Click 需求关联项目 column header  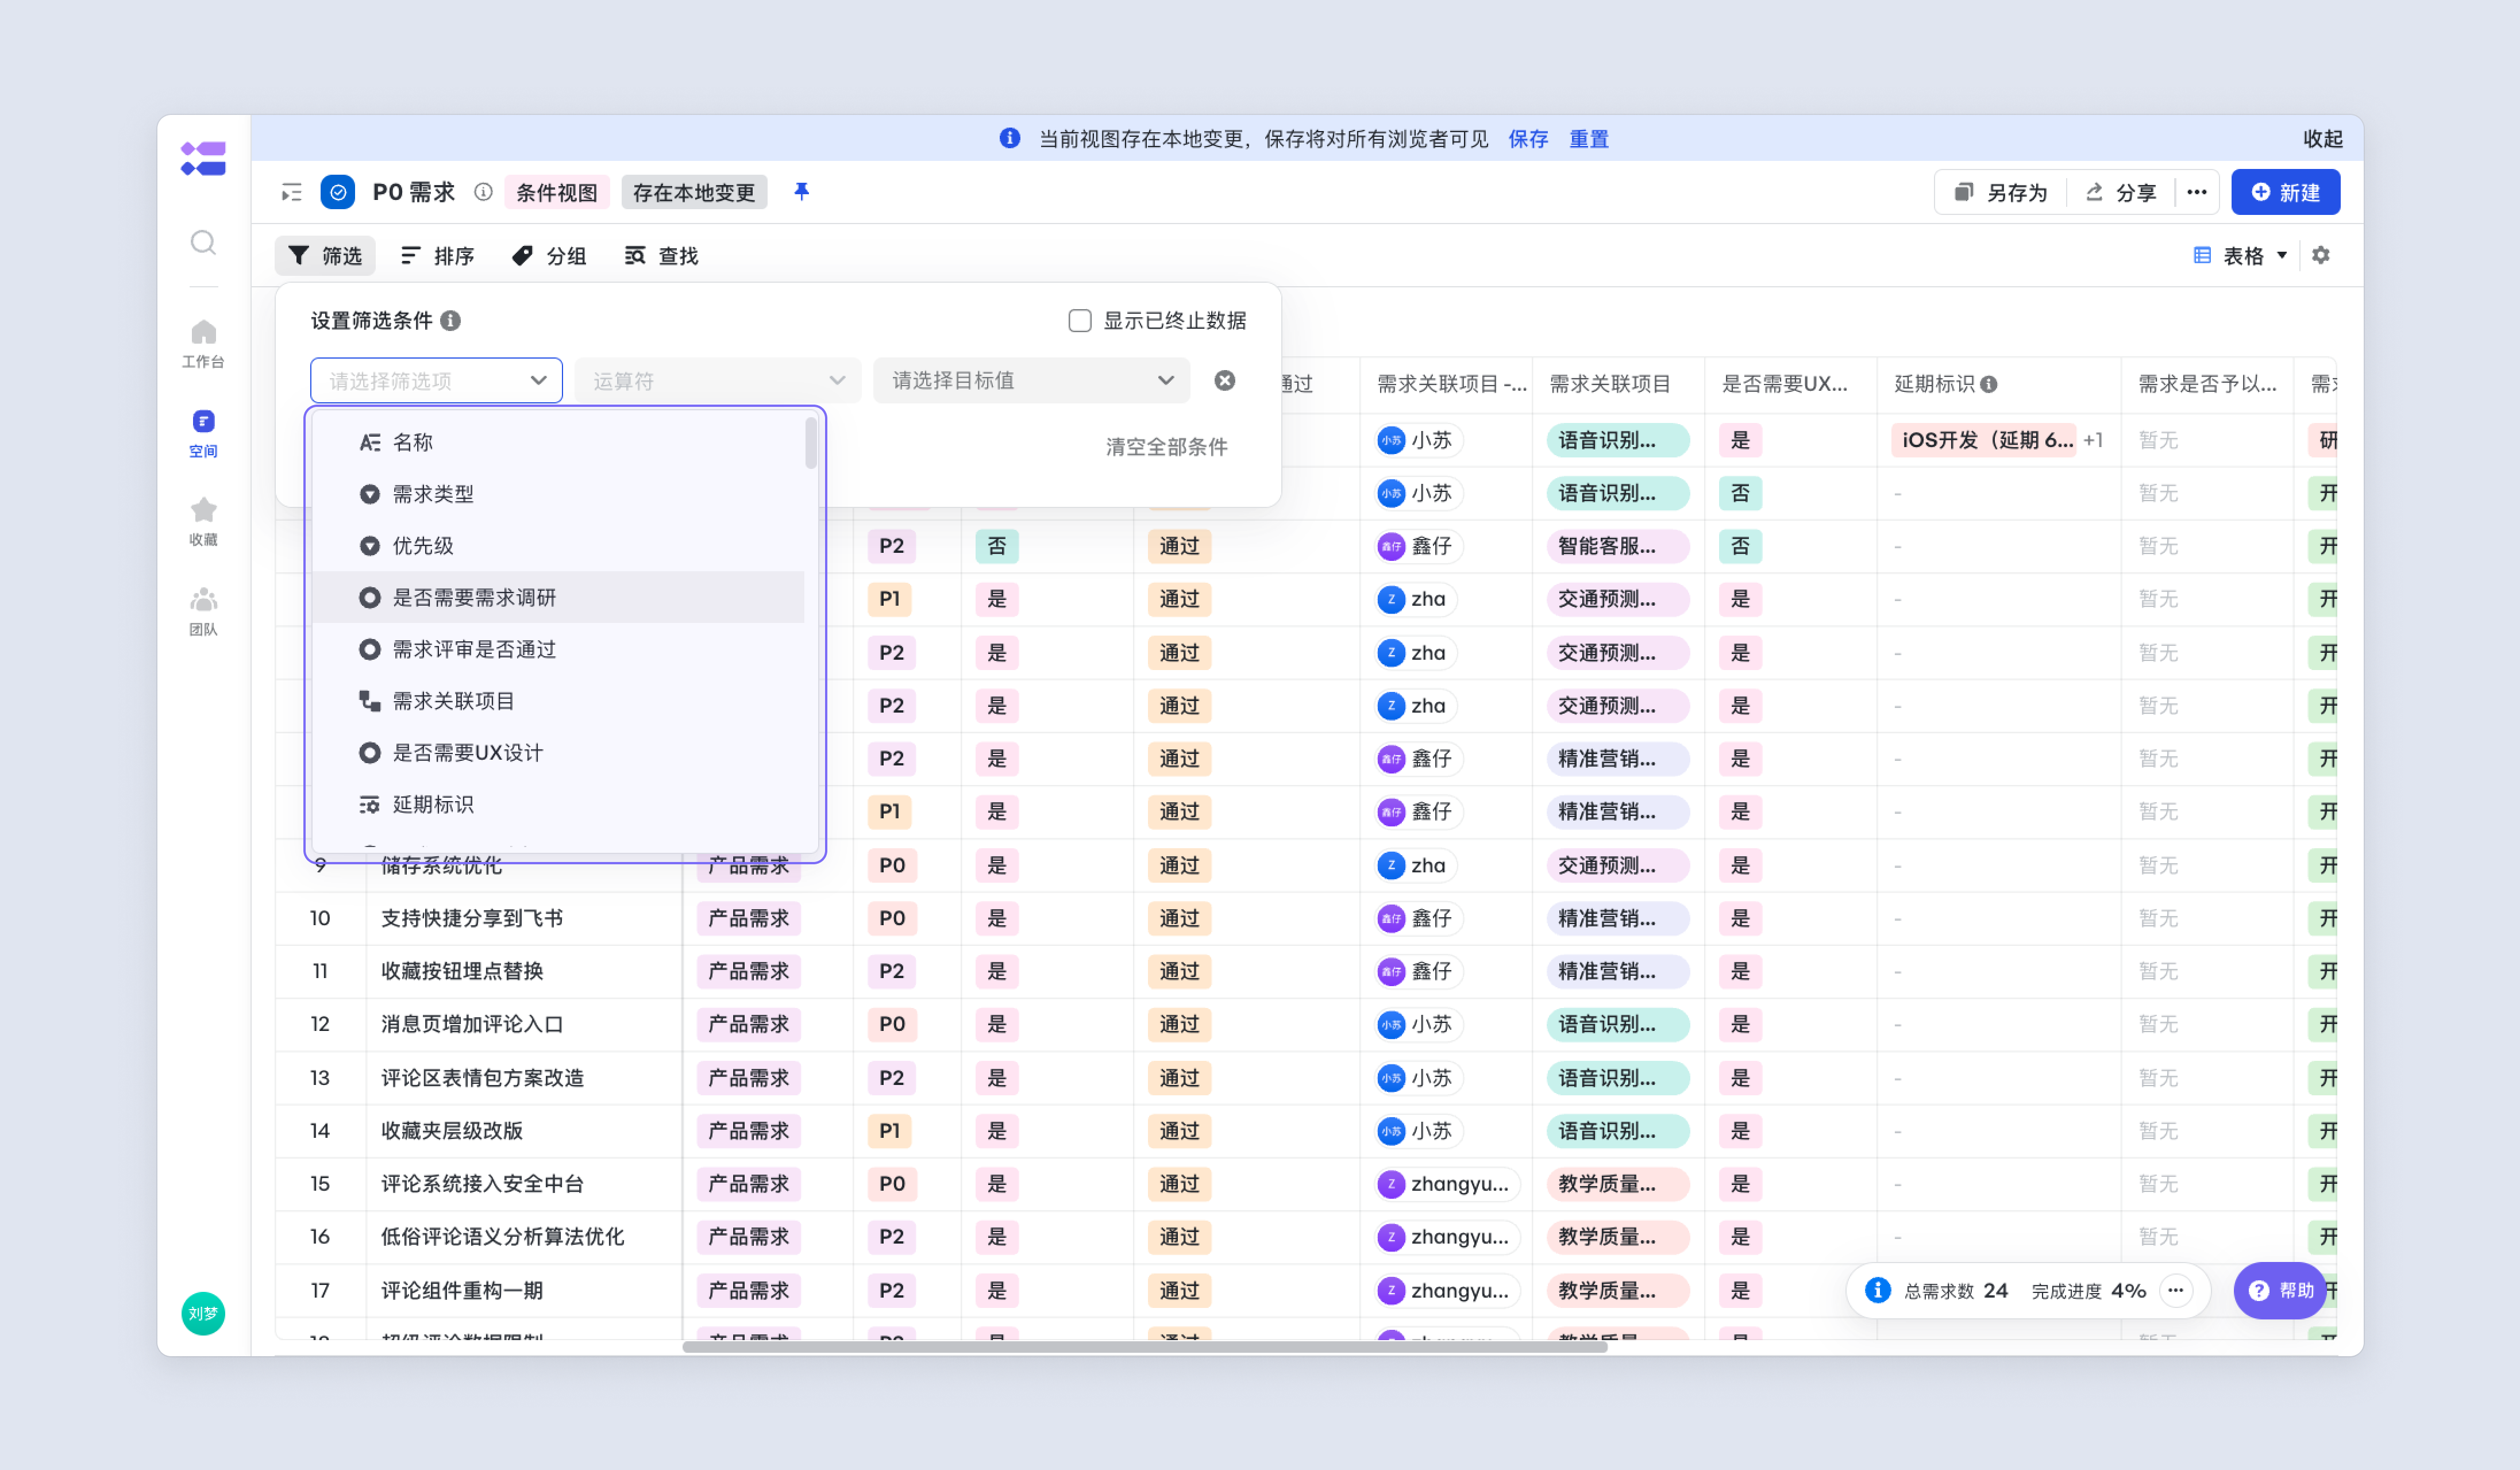point(1610,384)
